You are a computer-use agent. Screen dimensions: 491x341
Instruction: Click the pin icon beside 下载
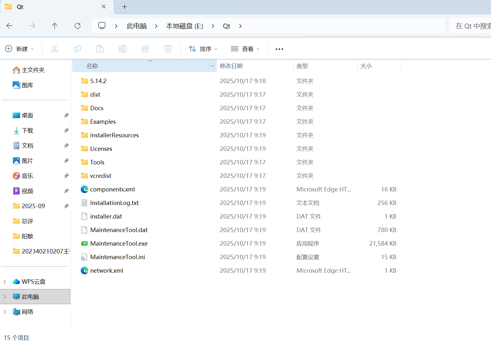click(x=66, y=130)
